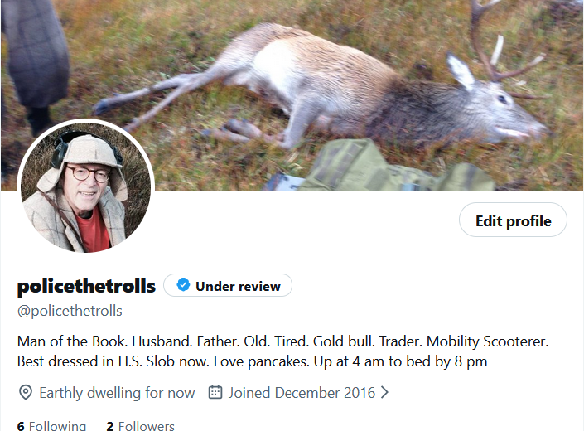Open the Under review status label
584x431 pixels.
(228, 285)
